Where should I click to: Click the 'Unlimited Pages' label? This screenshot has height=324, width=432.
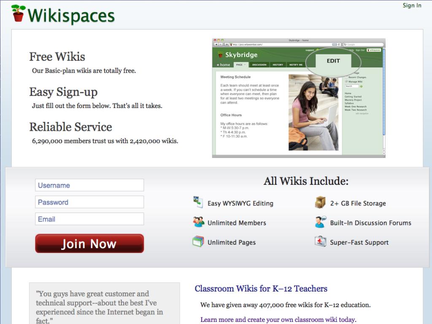pos(232,243)
